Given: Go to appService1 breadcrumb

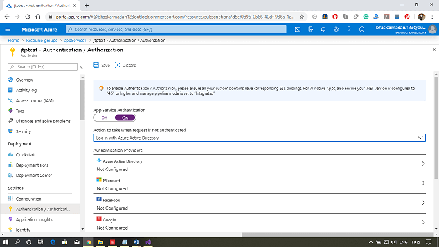Looking at the screenshot, I should click(x=75, y=41).
